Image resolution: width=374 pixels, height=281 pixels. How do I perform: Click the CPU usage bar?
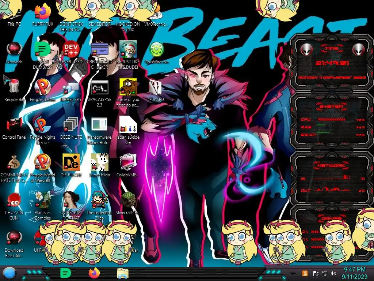(332, 120)
